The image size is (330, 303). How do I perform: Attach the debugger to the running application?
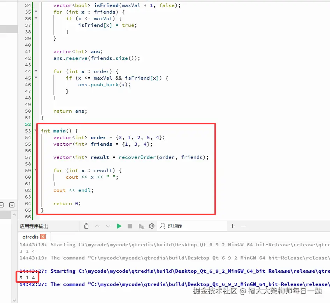[141, 226]
